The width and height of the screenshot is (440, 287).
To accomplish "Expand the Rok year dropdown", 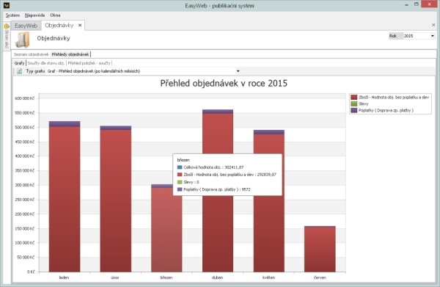I will [x=433, y=36].
